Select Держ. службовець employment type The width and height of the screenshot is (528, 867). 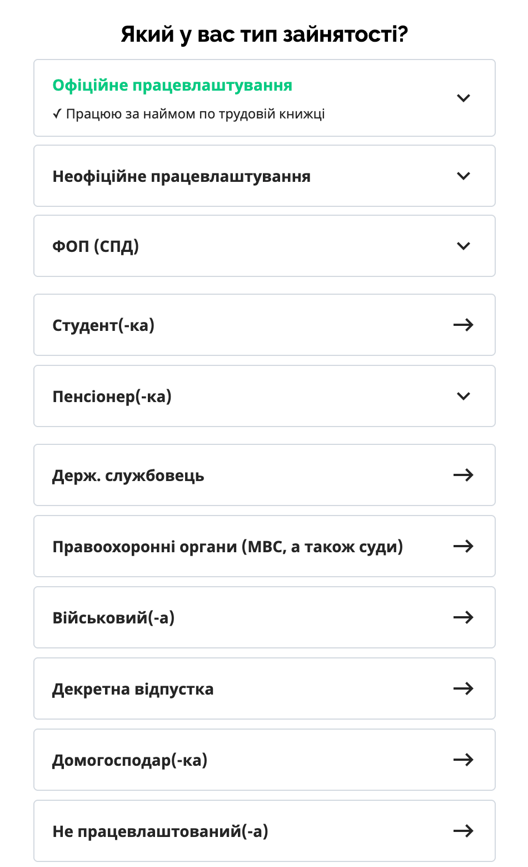point(128,475)
